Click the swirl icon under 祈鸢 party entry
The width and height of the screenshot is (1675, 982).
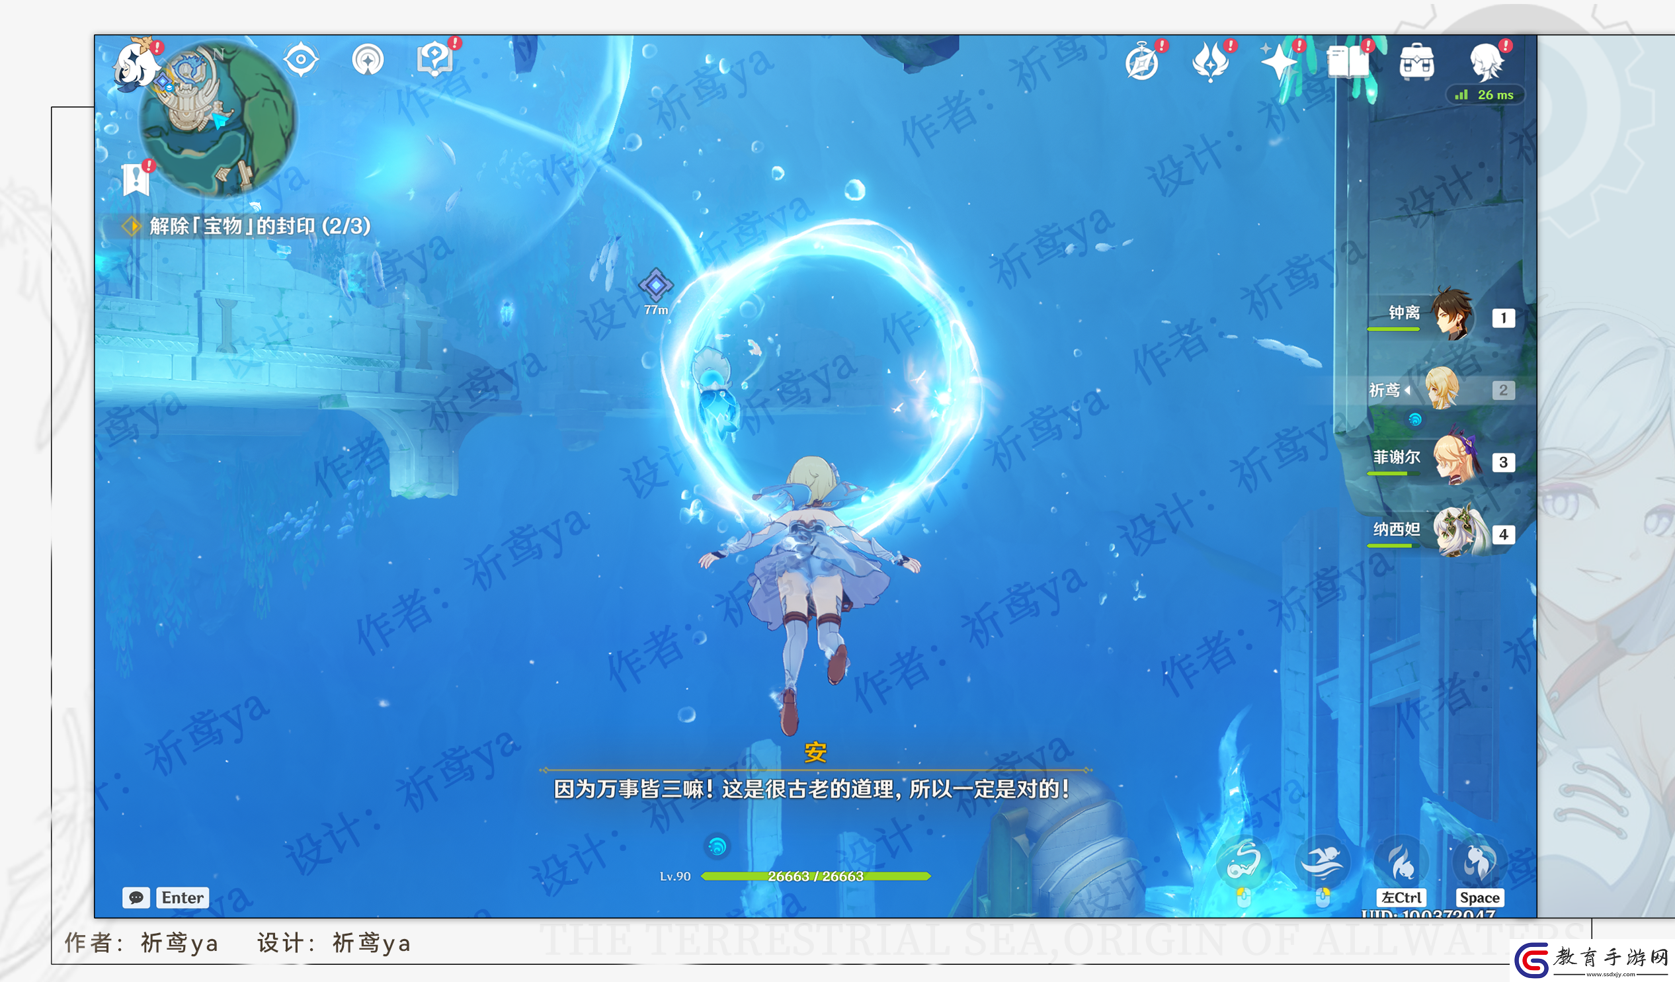coord(1415,419)
